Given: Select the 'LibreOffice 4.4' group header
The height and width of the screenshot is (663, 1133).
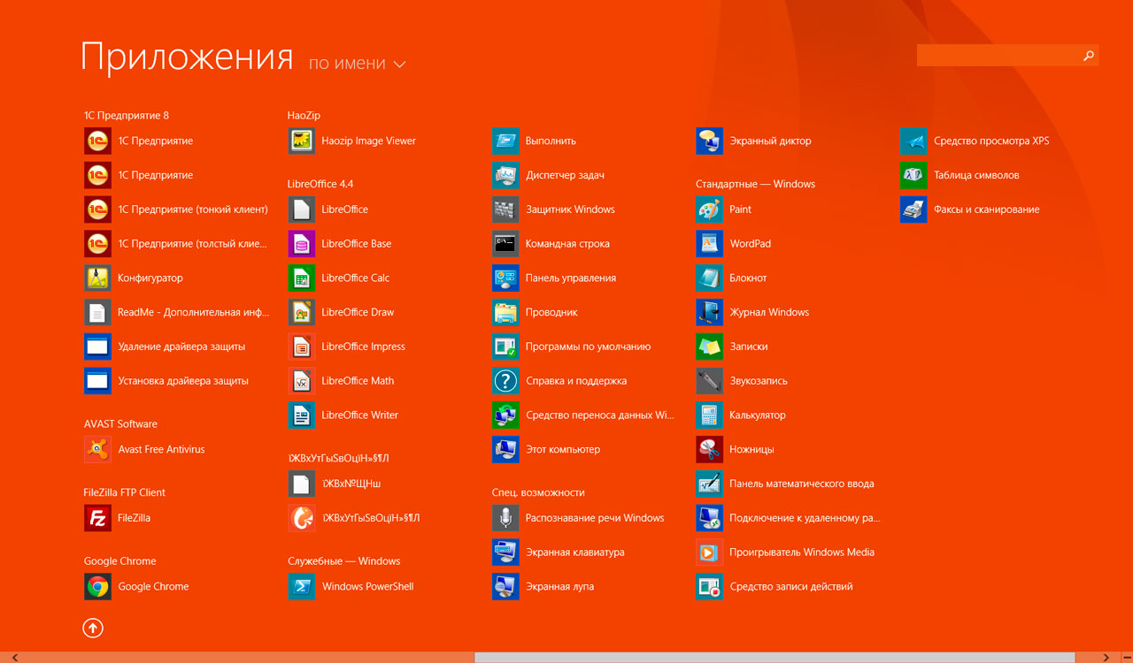Looking at the screenshot, I should [320, 184].
